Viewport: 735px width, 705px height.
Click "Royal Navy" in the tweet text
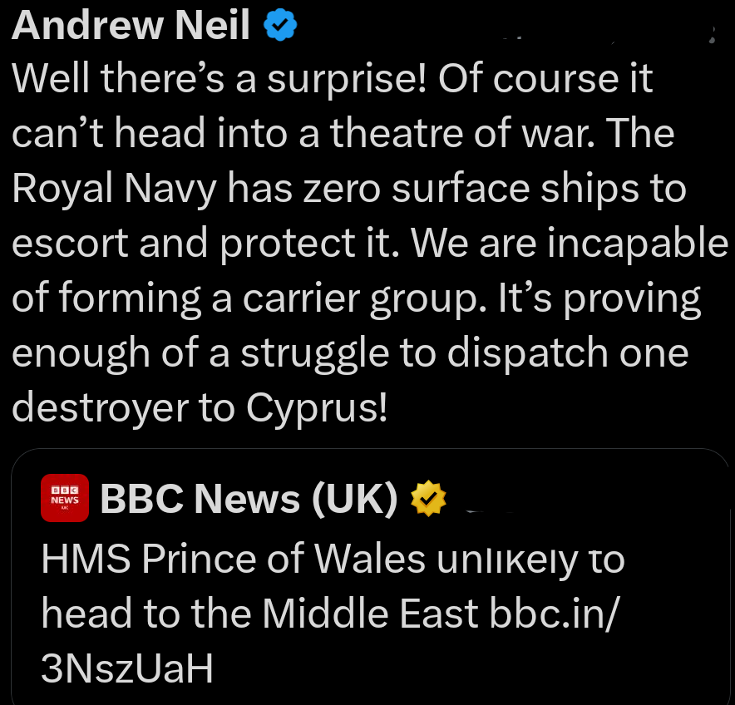(x=116, y=189)
